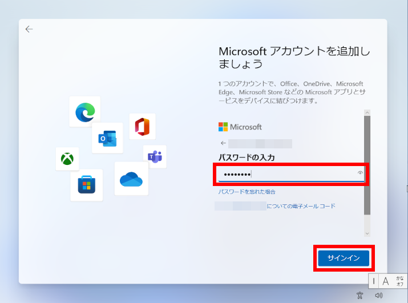The width and height of the screenshot is (408, 303).
Task: Click the scrollbar down arrow
Action: click(367, 233)
